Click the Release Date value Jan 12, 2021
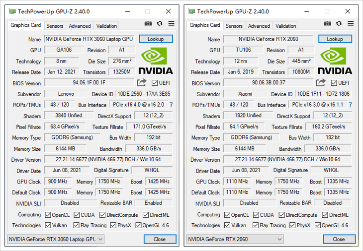 click(x=62, y=72)
